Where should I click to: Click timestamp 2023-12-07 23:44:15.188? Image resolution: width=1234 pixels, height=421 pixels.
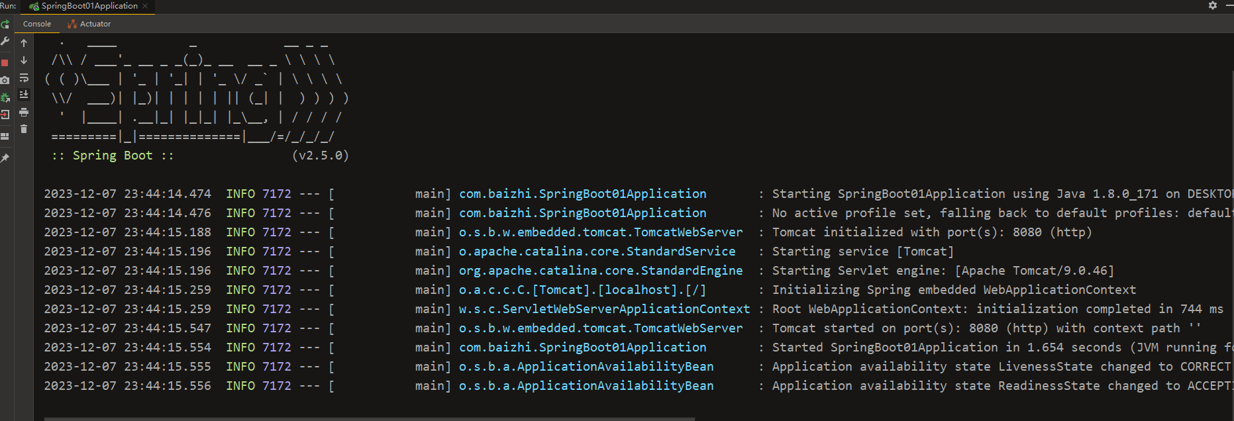[x=127, y=232]
